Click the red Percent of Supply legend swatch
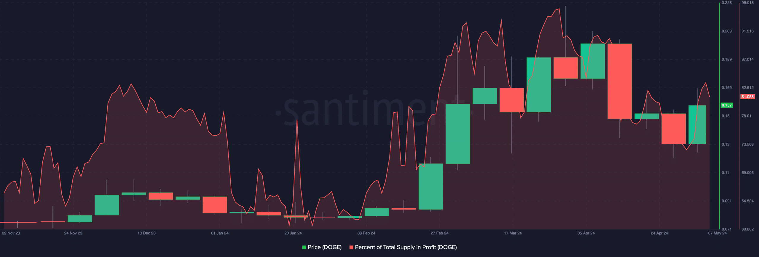Image resolution: width=759 pixels, height=257 pixels. (351, 247)
